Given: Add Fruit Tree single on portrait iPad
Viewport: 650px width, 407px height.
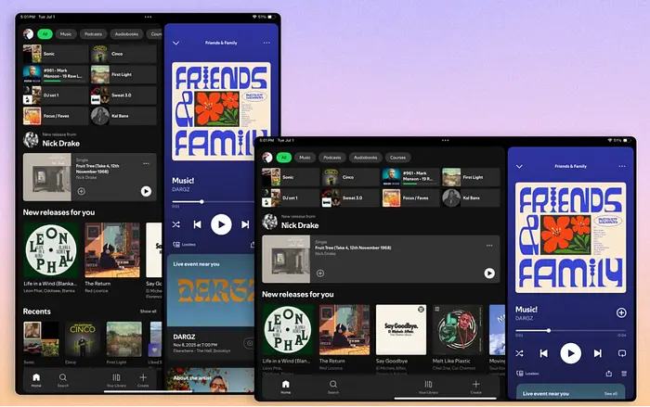Looking at the screenshot, I should (82, 191).
